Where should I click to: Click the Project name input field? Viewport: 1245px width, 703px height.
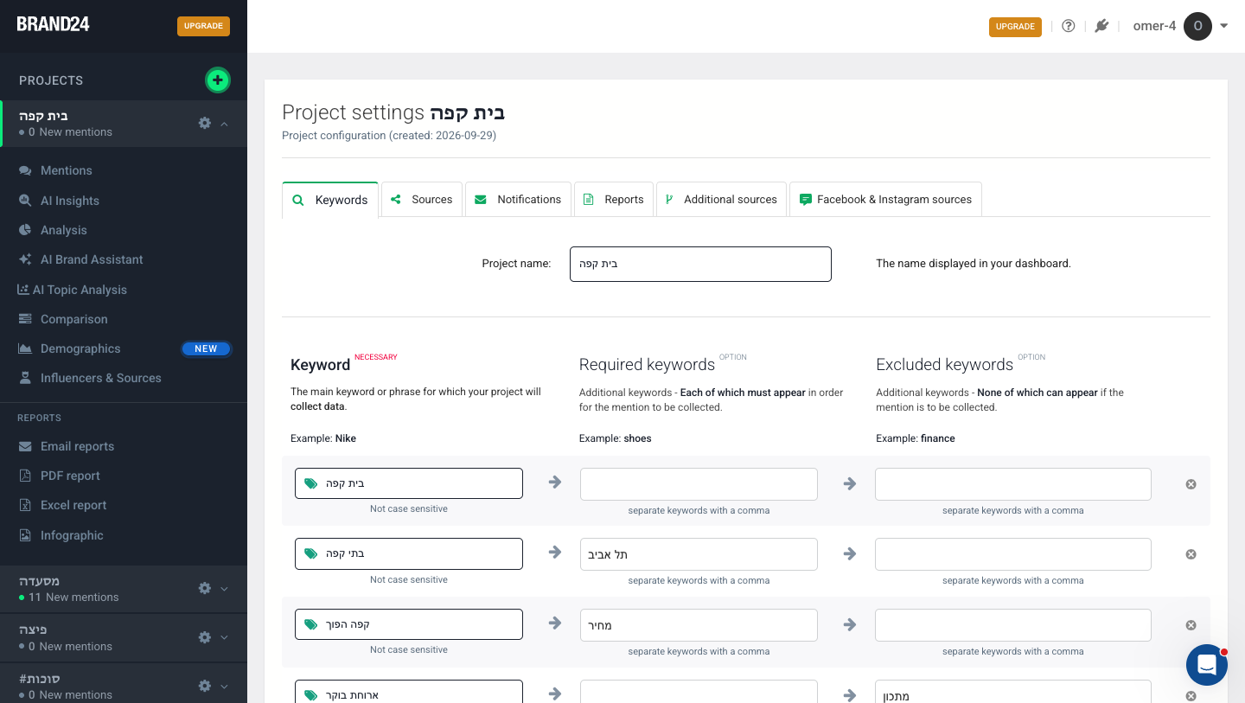[x=700, y=264]
